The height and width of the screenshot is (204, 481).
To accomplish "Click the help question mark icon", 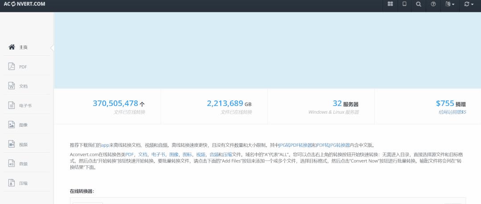I will [x=433, y=4].
